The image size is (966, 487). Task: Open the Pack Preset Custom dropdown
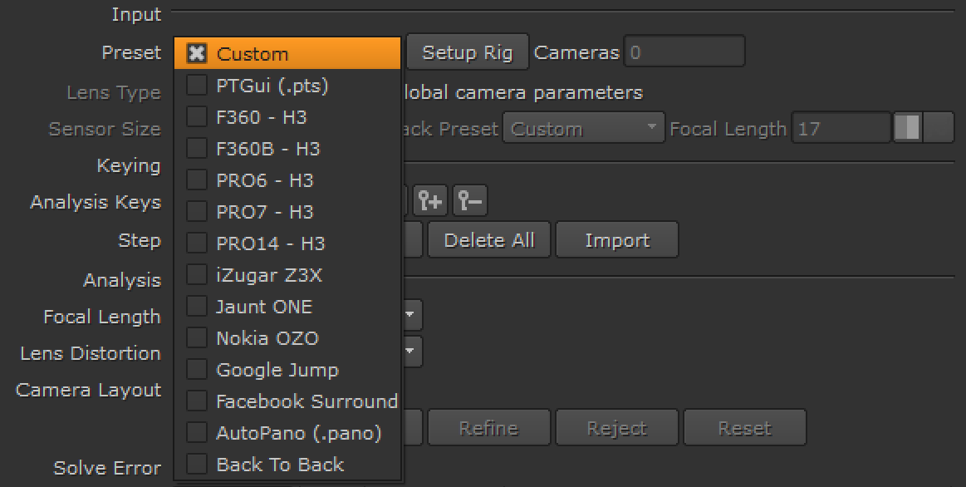583,128
